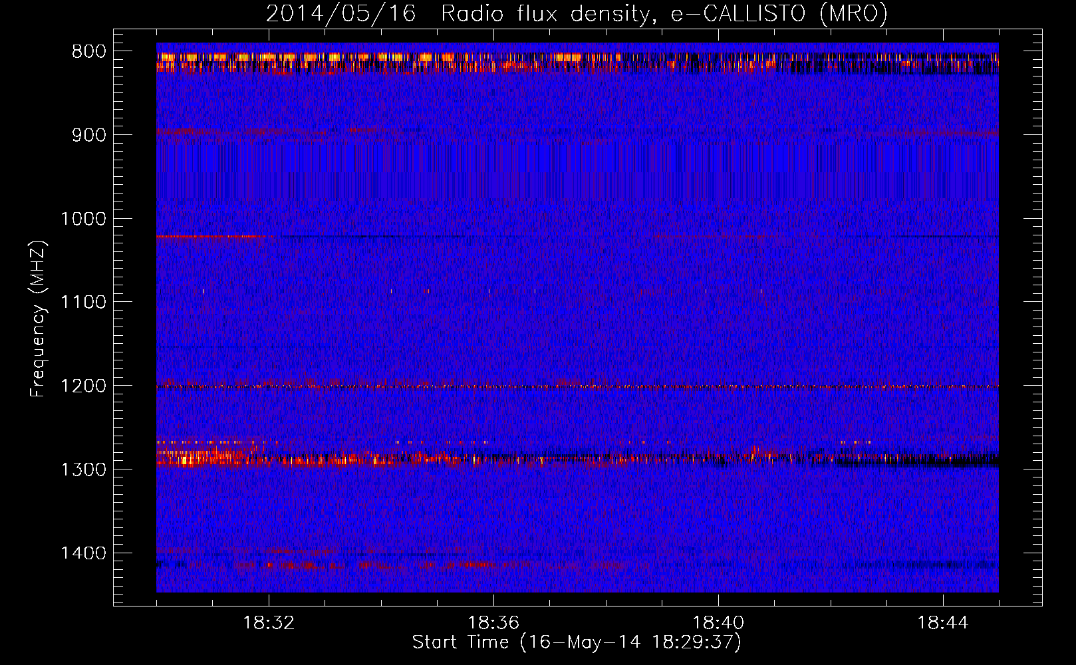Click the 800 frequency tick label
The height and width of the screenshot is (665, 1076).
click(88, 52)
